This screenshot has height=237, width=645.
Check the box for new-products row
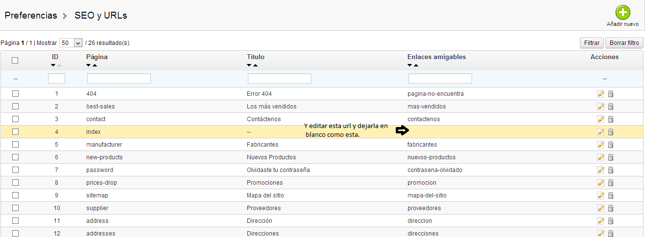pyautogui.click(x=15, y=157)
